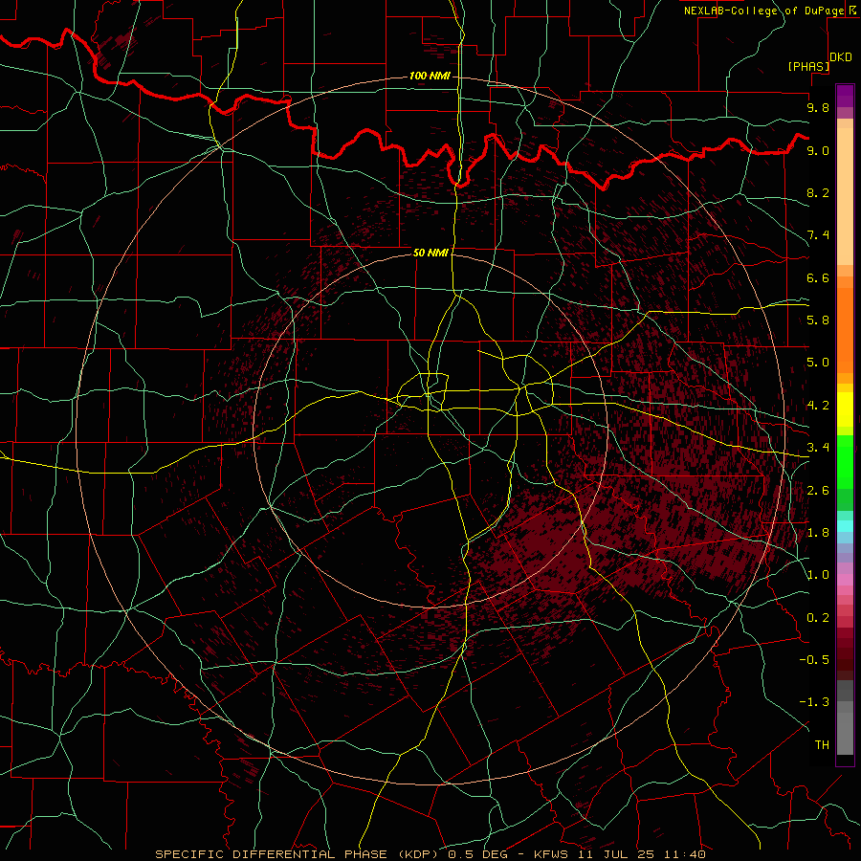This screenshot has width=861, height=861.
Task: Click the 1.8 value on color scale
Action: 818,533
